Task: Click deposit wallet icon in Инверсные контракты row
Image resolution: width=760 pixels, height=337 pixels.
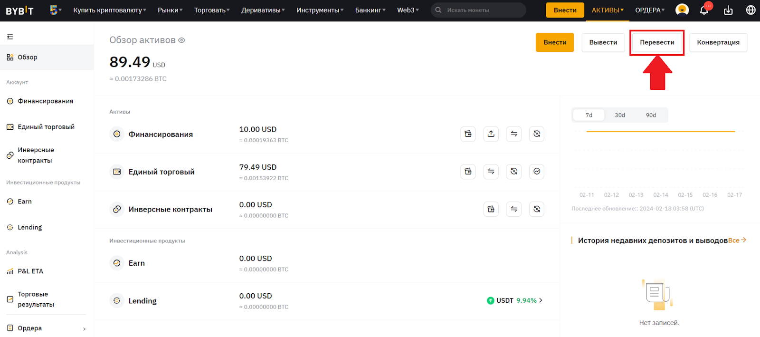Action: coord(491,209)
